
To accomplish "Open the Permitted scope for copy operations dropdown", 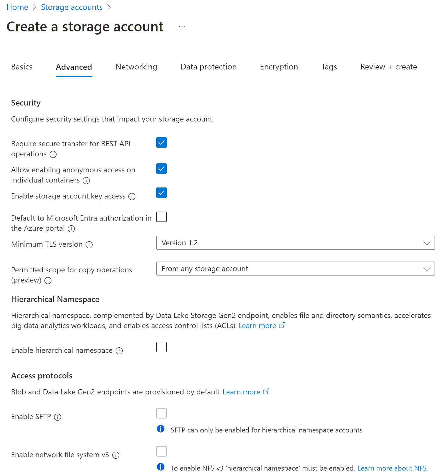I will [x=295, y=269].
